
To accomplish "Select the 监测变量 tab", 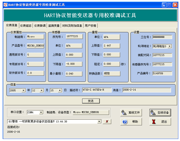I will (x=54, y=26).
